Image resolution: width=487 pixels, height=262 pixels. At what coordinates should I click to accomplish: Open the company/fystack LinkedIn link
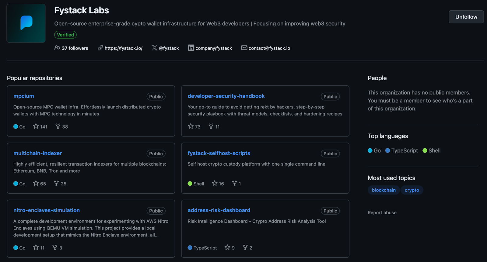(x=214, y=48)
